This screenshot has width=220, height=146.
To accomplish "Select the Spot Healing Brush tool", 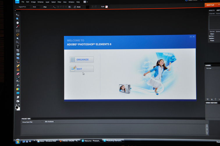I will point(18,66).
